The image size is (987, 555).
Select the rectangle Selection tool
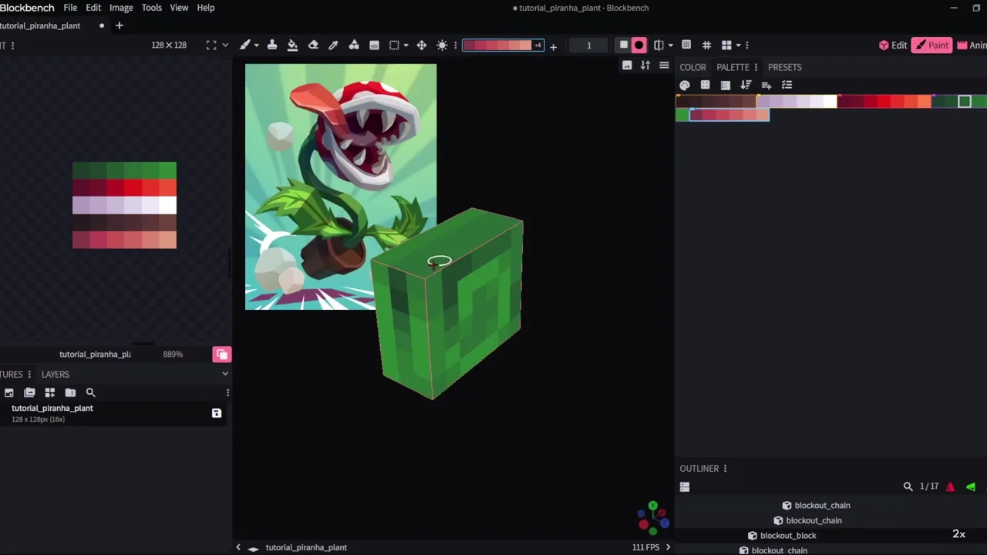point(394,45)
